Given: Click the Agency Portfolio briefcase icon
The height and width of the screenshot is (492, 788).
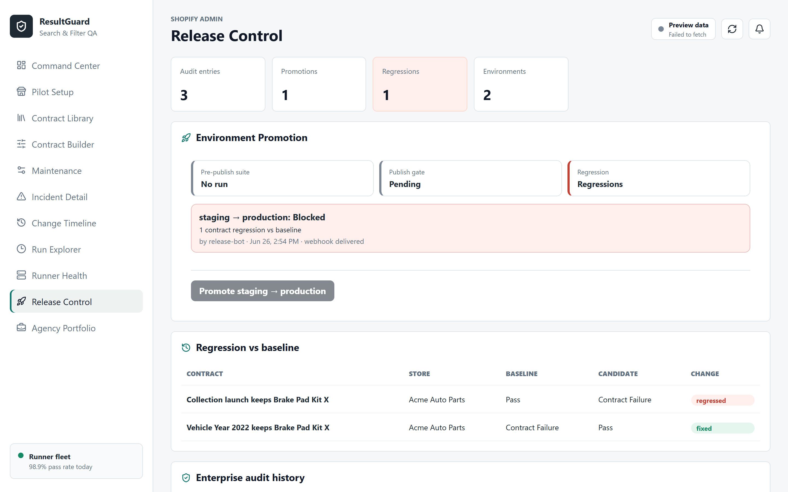Looking at the screenshot, I should tap(21, 328).
